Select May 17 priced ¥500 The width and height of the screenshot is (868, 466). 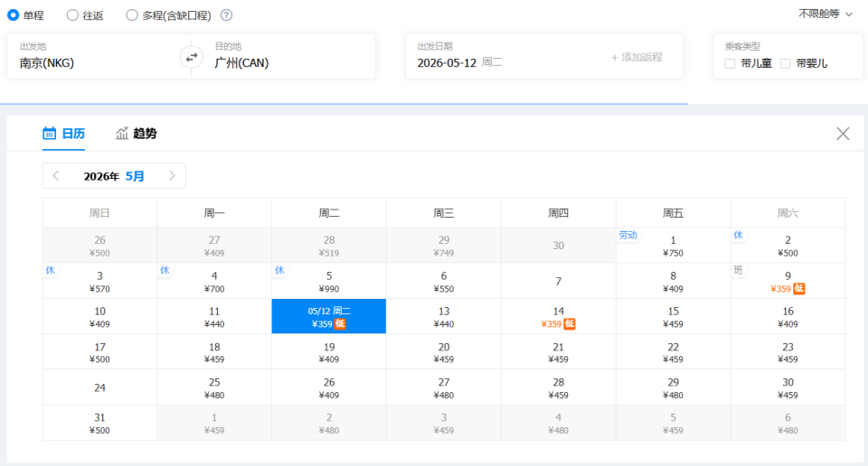click(99, 351)
